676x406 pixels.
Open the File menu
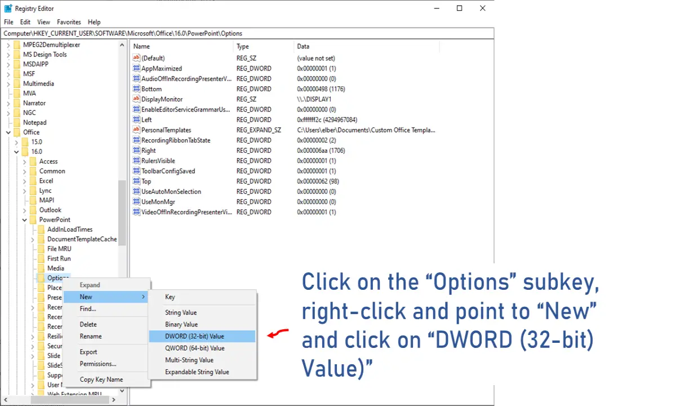[8, 22]
